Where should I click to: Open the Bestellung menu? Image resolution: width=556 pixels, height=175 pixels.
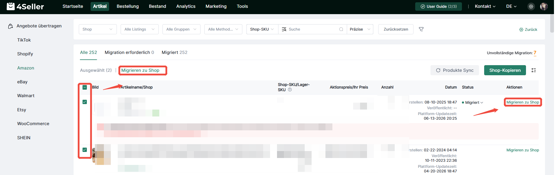[128, 6]
